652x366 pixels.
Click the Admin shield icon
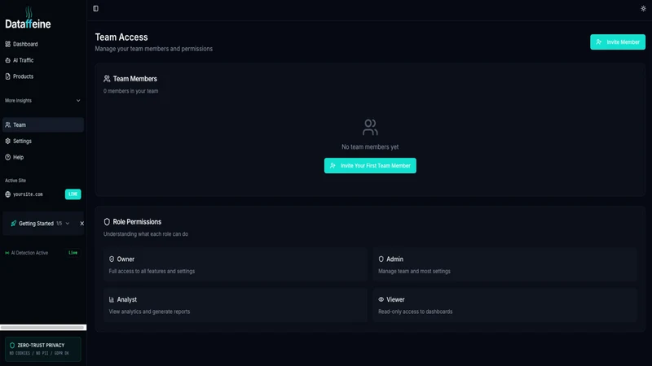(x=381, y=259)
